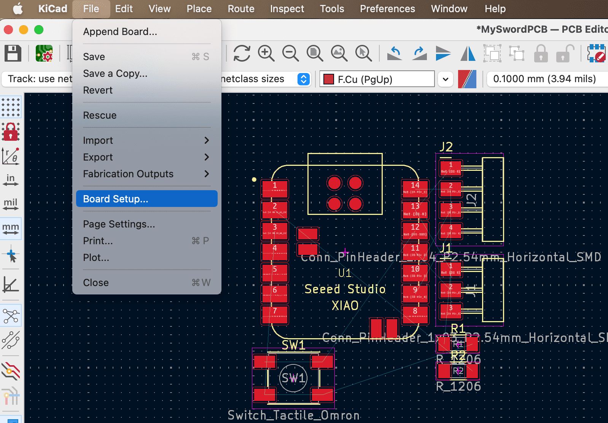The height and width of the screenshot is (423, 608).
Task: Open the grid size 0.1000 mm dropdown
Action: click(x=547, y=79)
